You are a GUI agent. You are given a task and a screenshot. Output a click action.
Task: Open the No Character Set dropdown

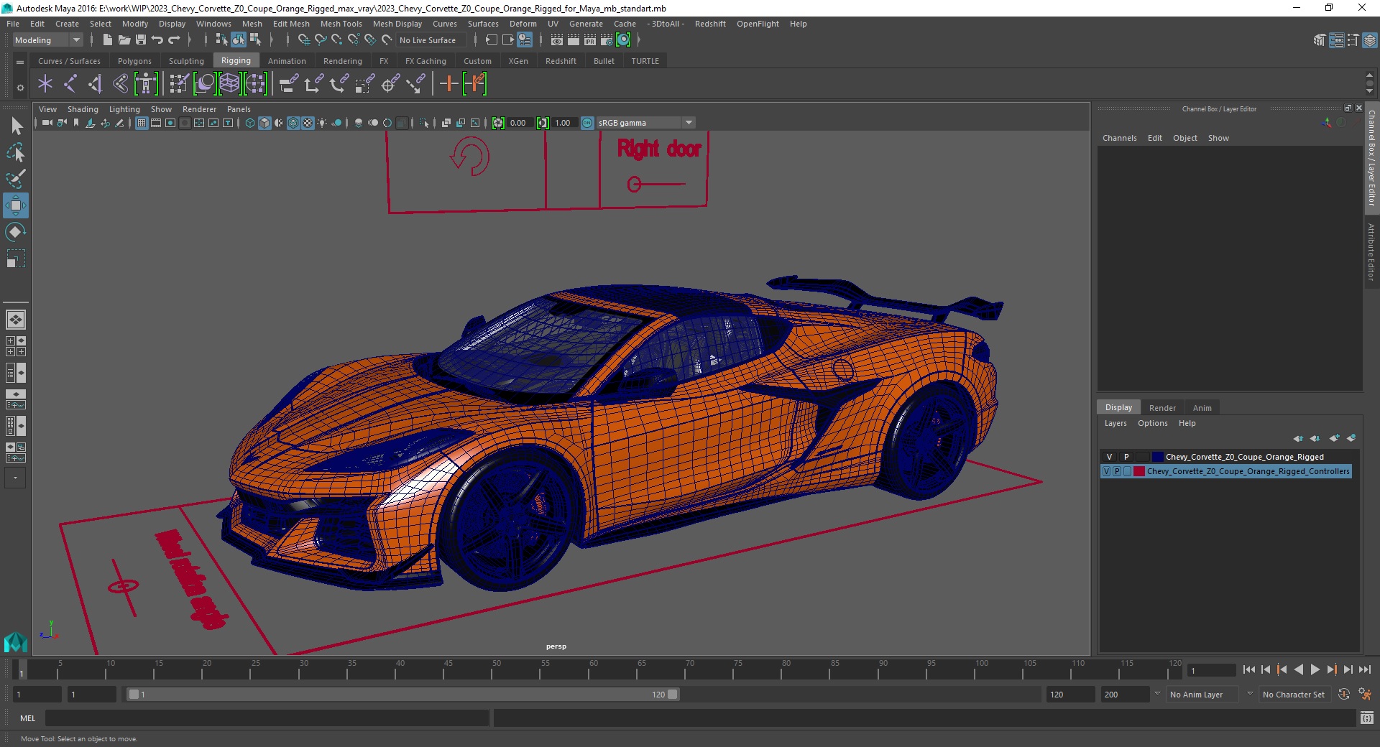[x=1294, y=695]
